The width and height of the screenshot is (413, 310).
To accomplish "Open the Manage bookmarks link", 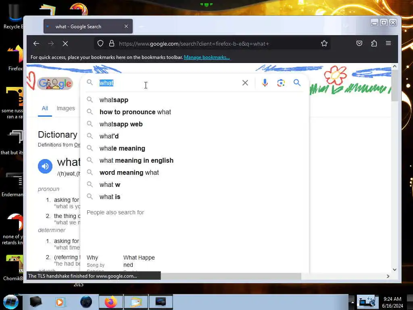I will (x=207, y=57).
